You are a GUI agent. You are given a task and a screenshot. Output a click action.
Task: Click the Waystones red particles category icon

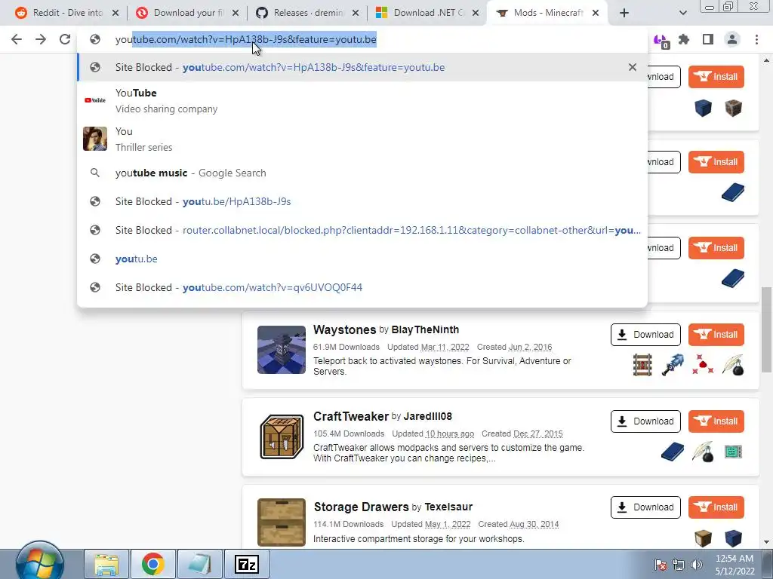pyautogui.click(x=703, y=366)
